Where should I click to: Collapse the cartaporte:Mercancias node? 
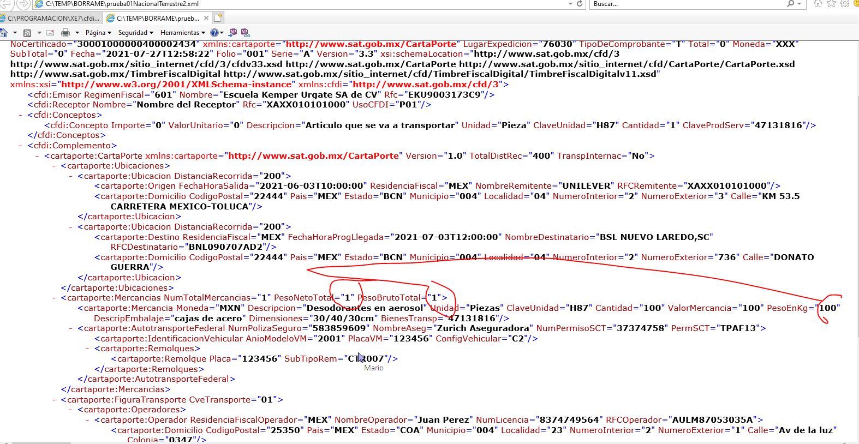pyautogui.click(x=54, y=298)
